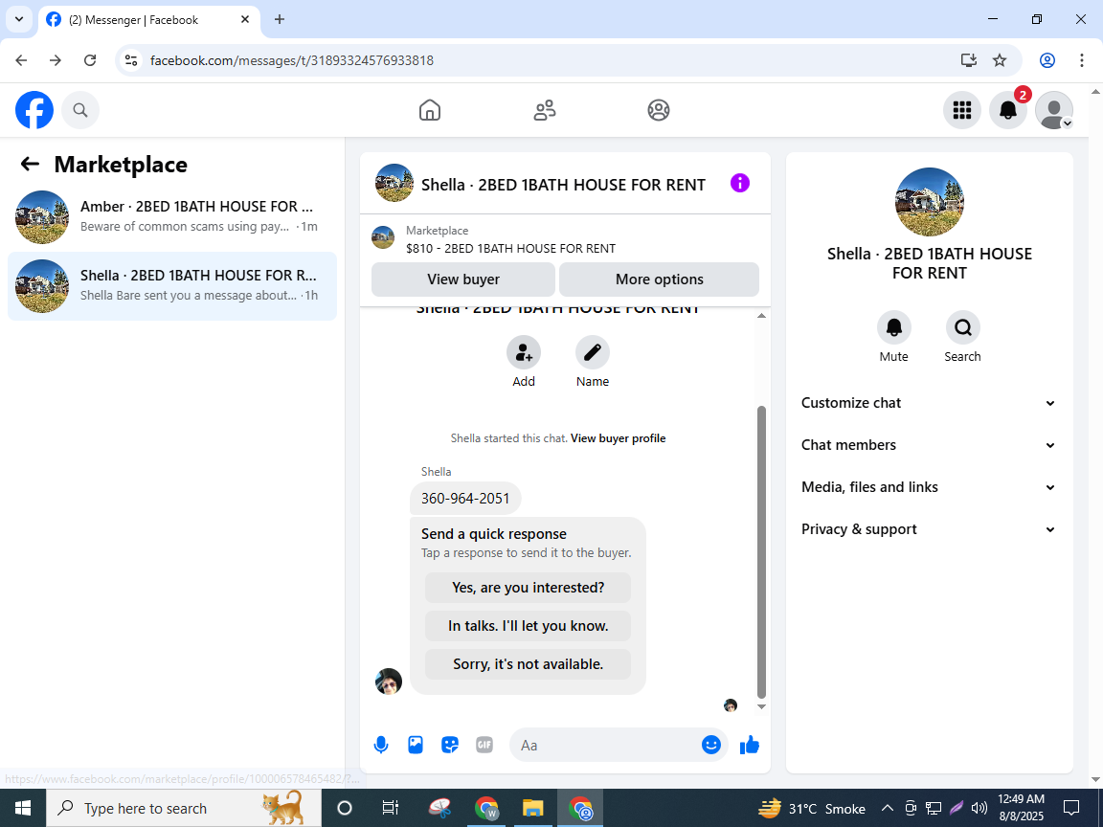This screenshot has height=827, width=1103.
Task: Open File Explorer from the taskbar
Action: click(532, 808)
